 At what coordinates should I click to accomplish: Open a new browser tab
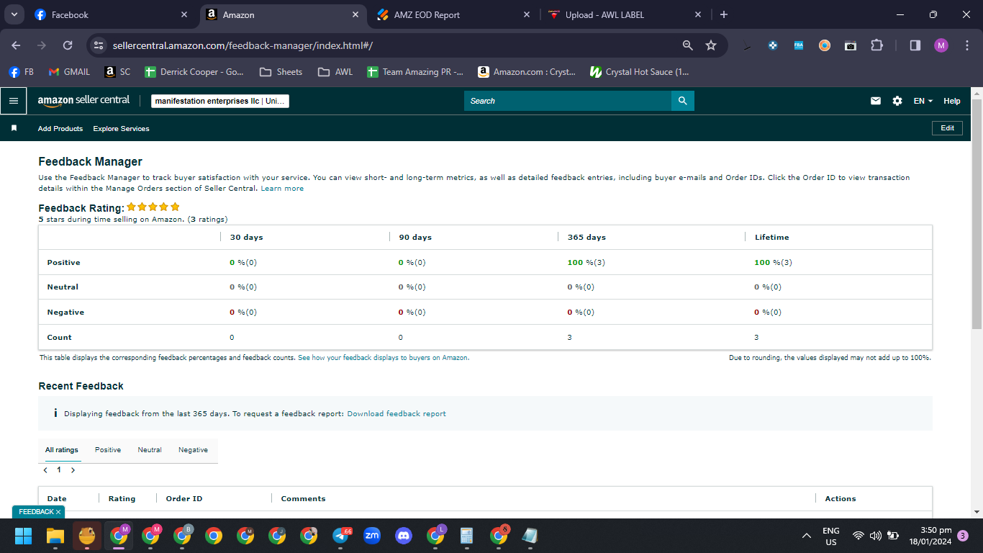724,14
